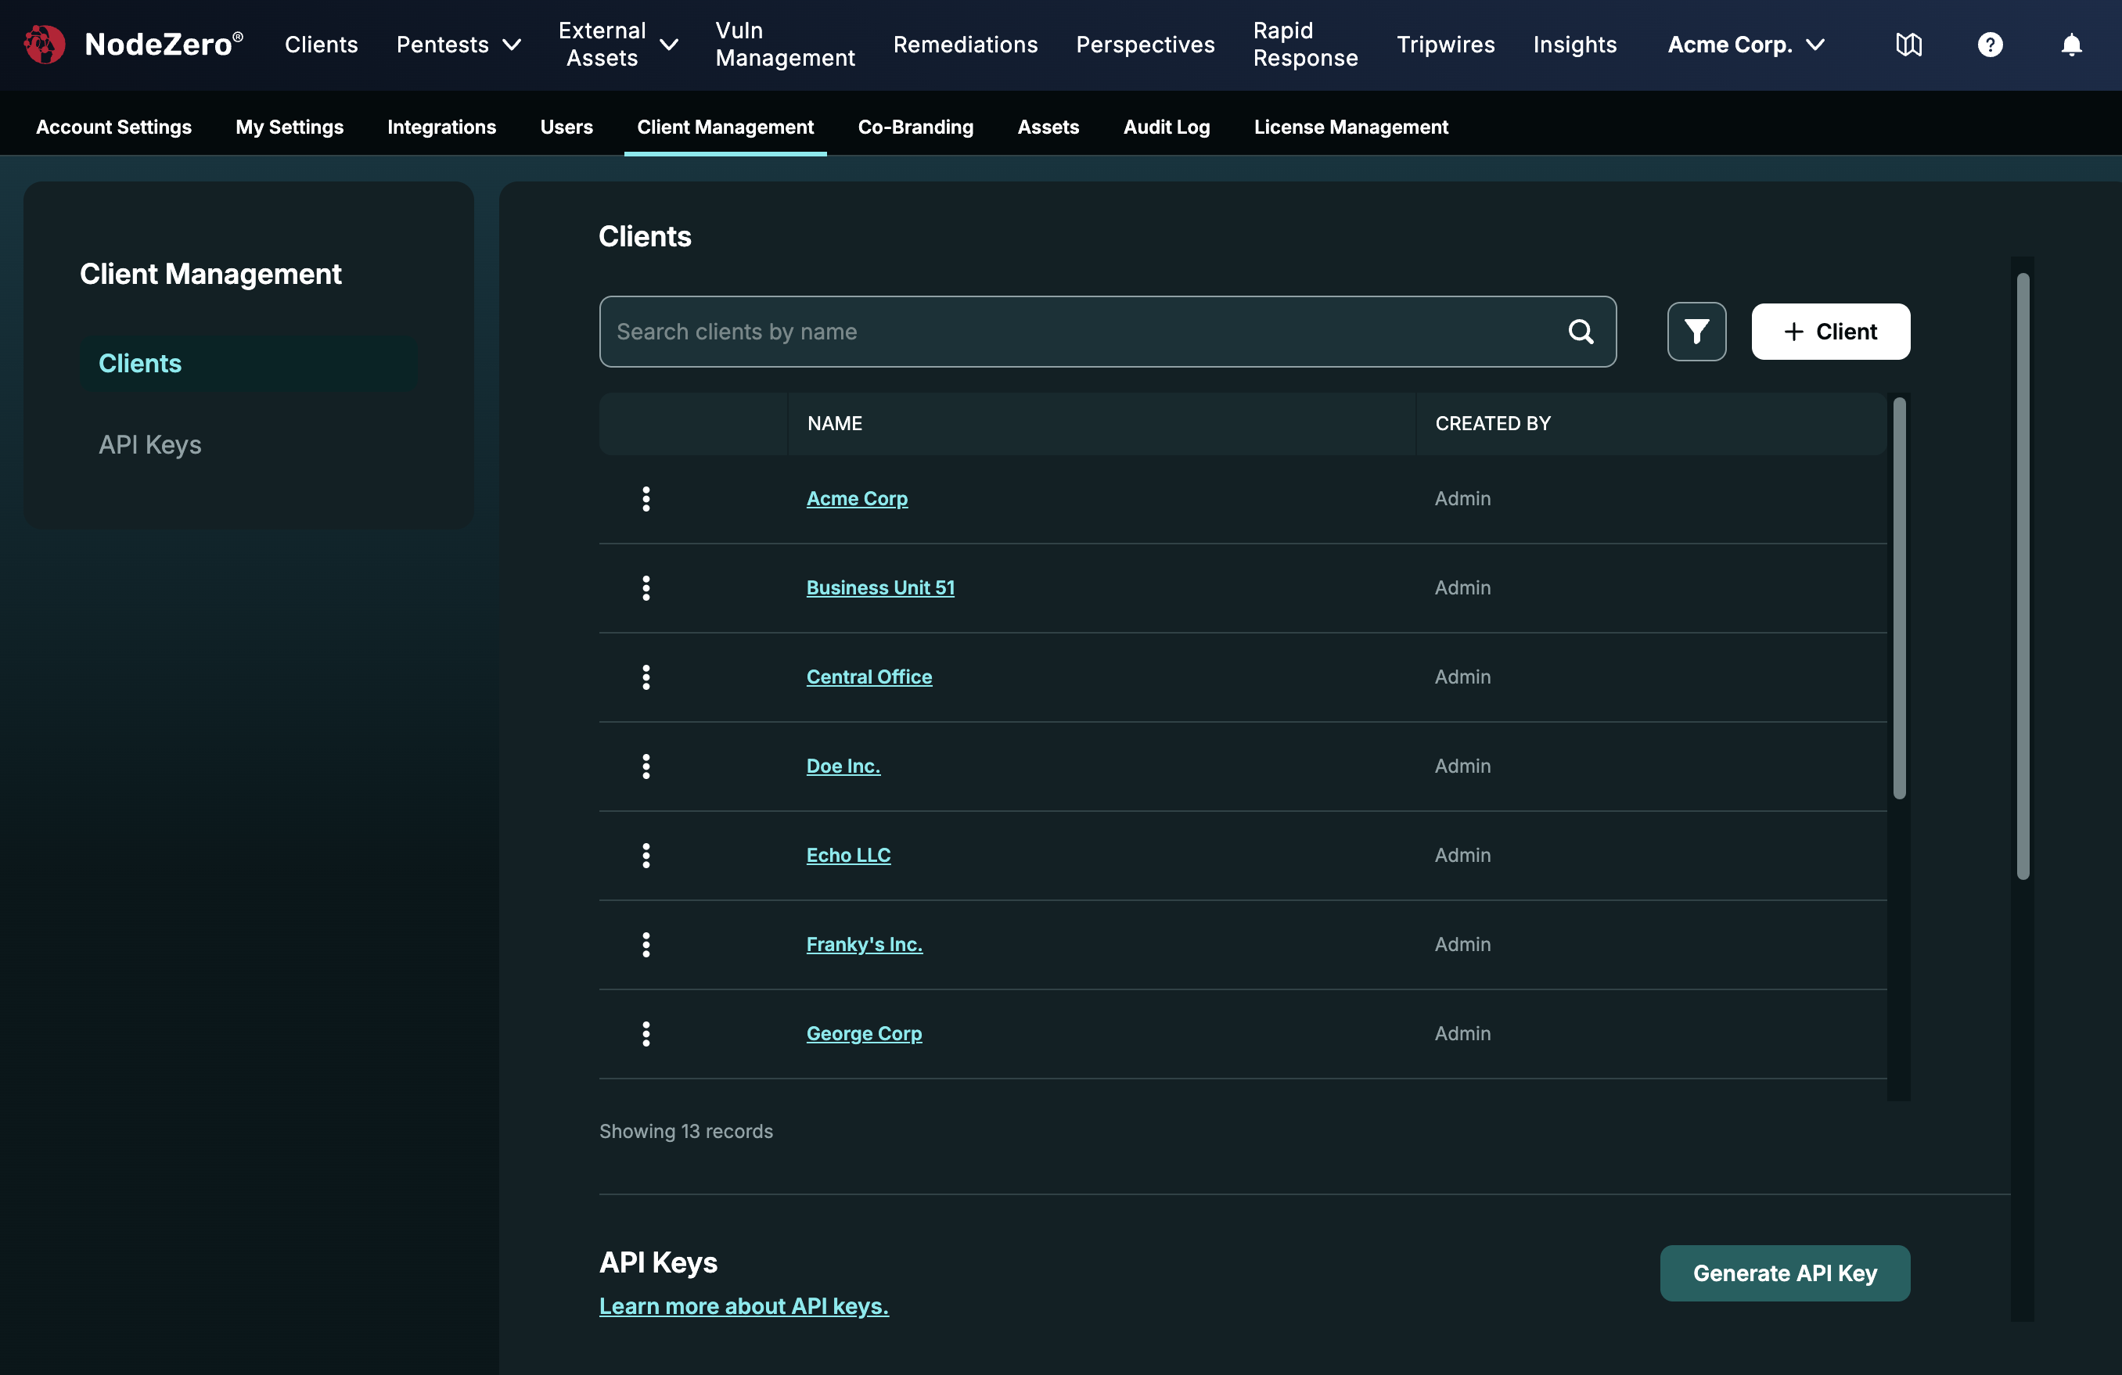
Task: Open the kebab menu for Doe Inc.
Action: point(646,766)
